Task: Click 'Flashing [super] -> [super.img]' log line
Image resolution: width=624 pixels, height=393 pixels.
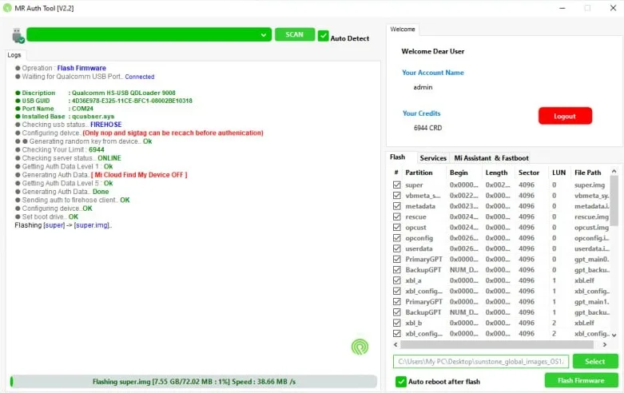Action: click(63, 225)
